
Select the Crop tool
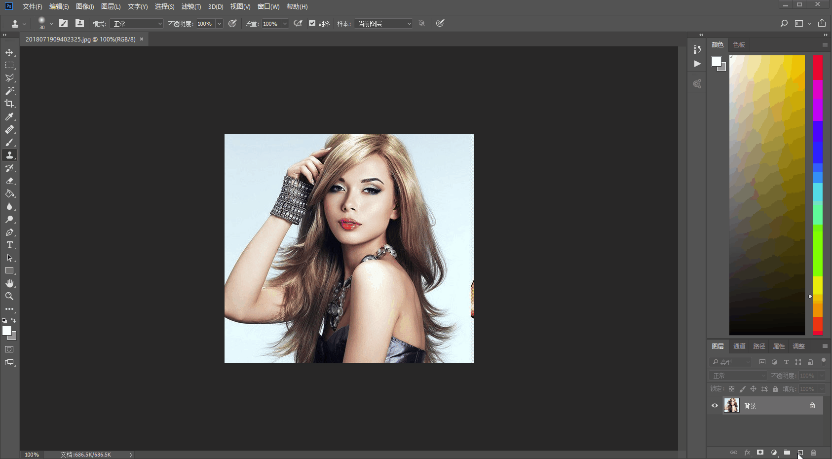[9, 104]
